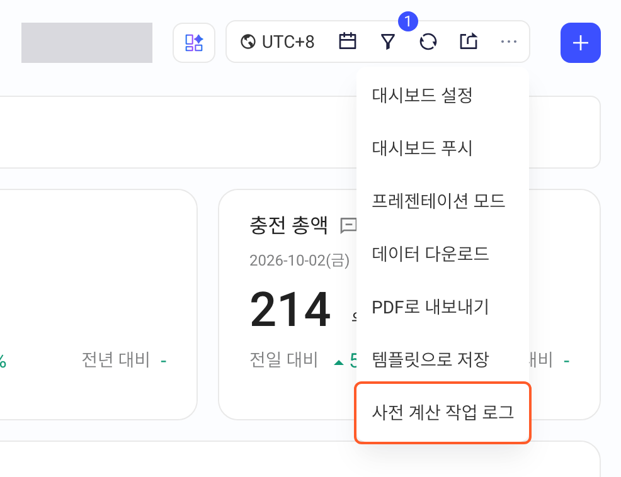This screenshot has width=621, height=477.
Task: Select 대시보드 설정 menu item
Action: pos(443,96)
